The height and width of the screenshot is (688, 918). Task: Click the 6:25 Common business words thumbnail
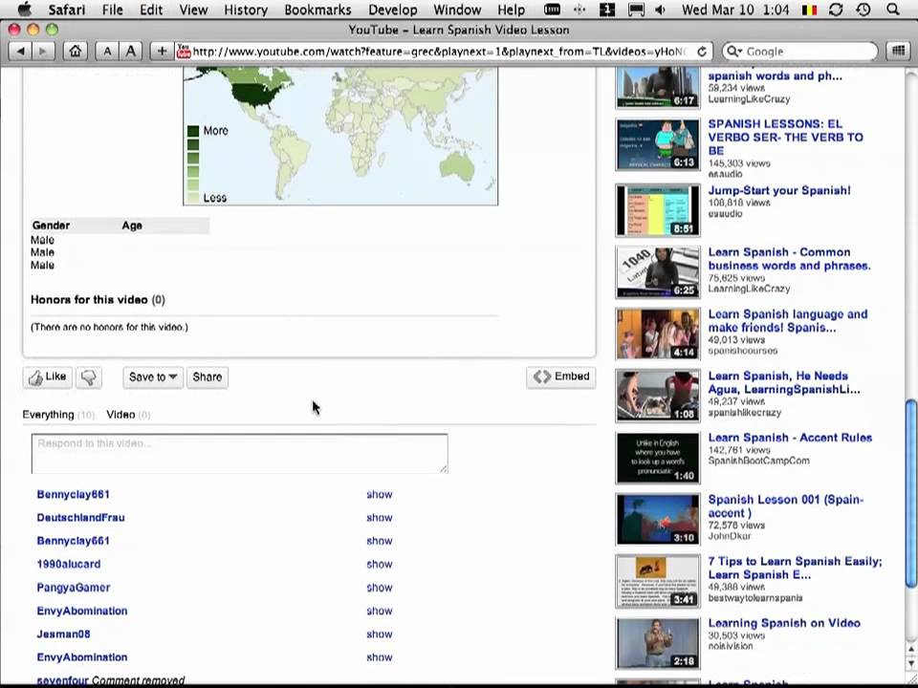[658, 272]
